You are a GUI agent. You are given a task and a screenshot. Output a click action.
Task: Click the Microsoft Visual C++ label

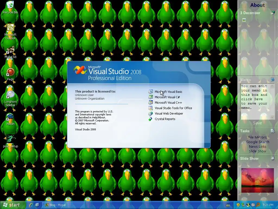[x=168, y=103]
